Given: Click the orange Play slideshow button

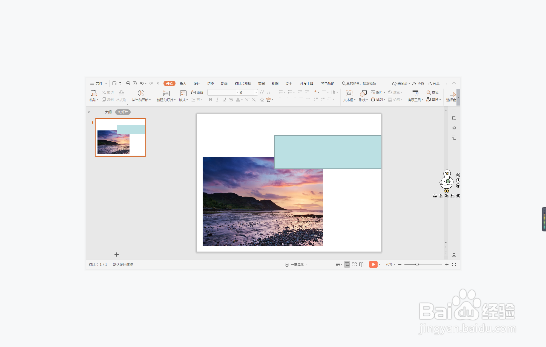Looking at the screenshot, I should pyautogui.click(x=373, y=264).
